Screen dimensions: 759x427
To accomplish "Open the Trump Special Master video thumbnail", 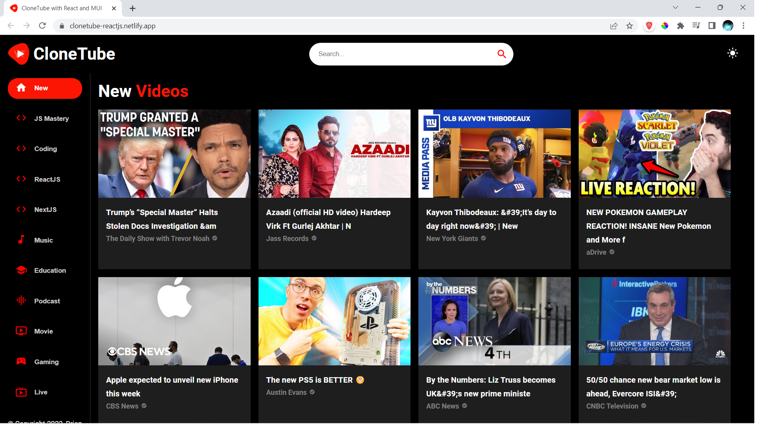I will tap(175, 154).
